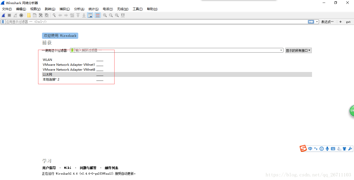Toggle packet list colorization

click(x=98, y=15)
